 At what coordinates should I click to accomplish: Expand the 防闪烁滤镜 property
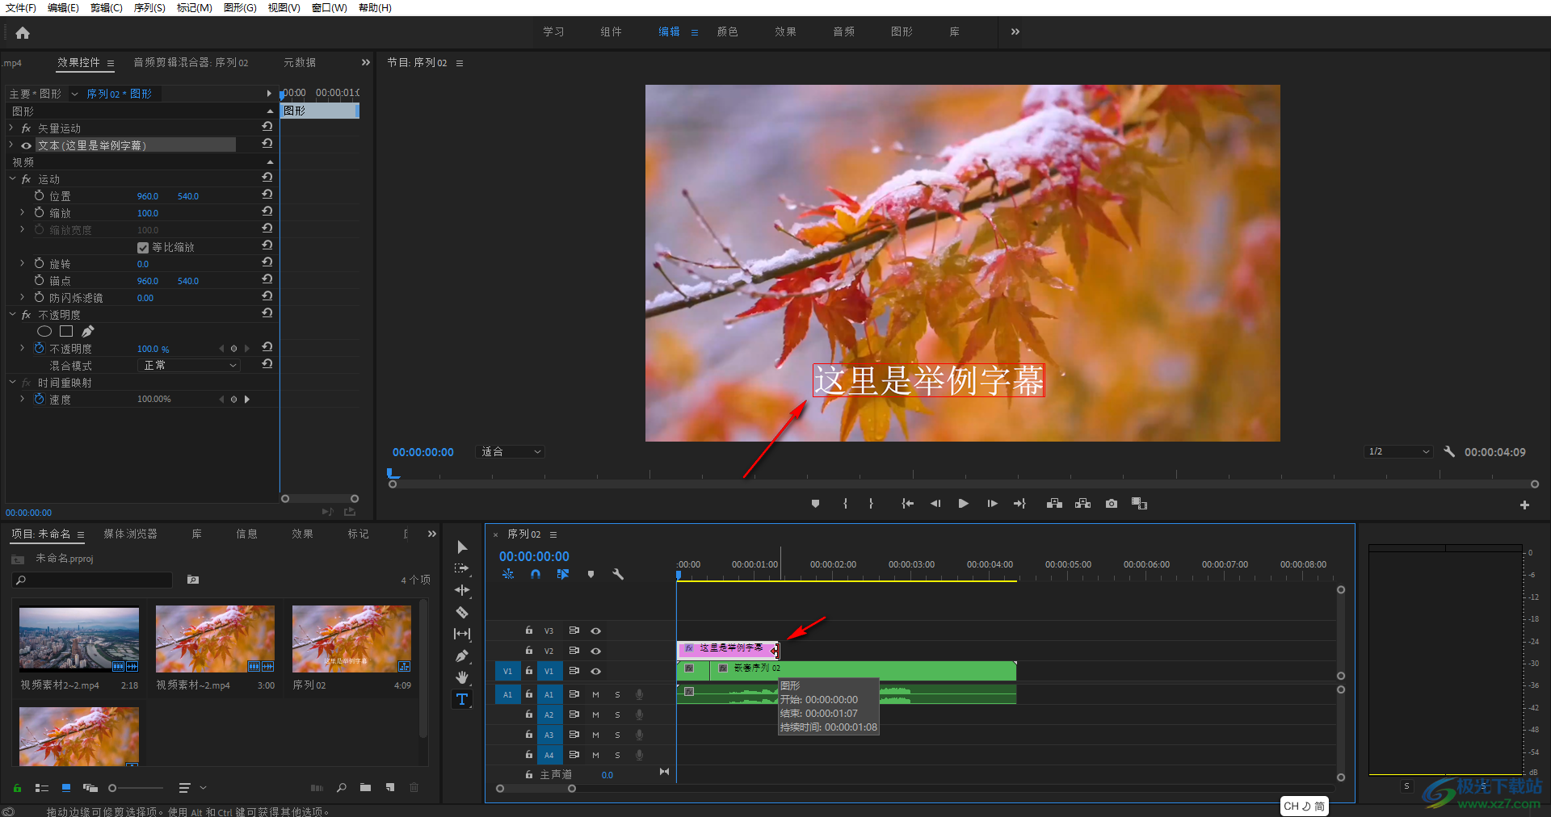click(x=23, y=298)
